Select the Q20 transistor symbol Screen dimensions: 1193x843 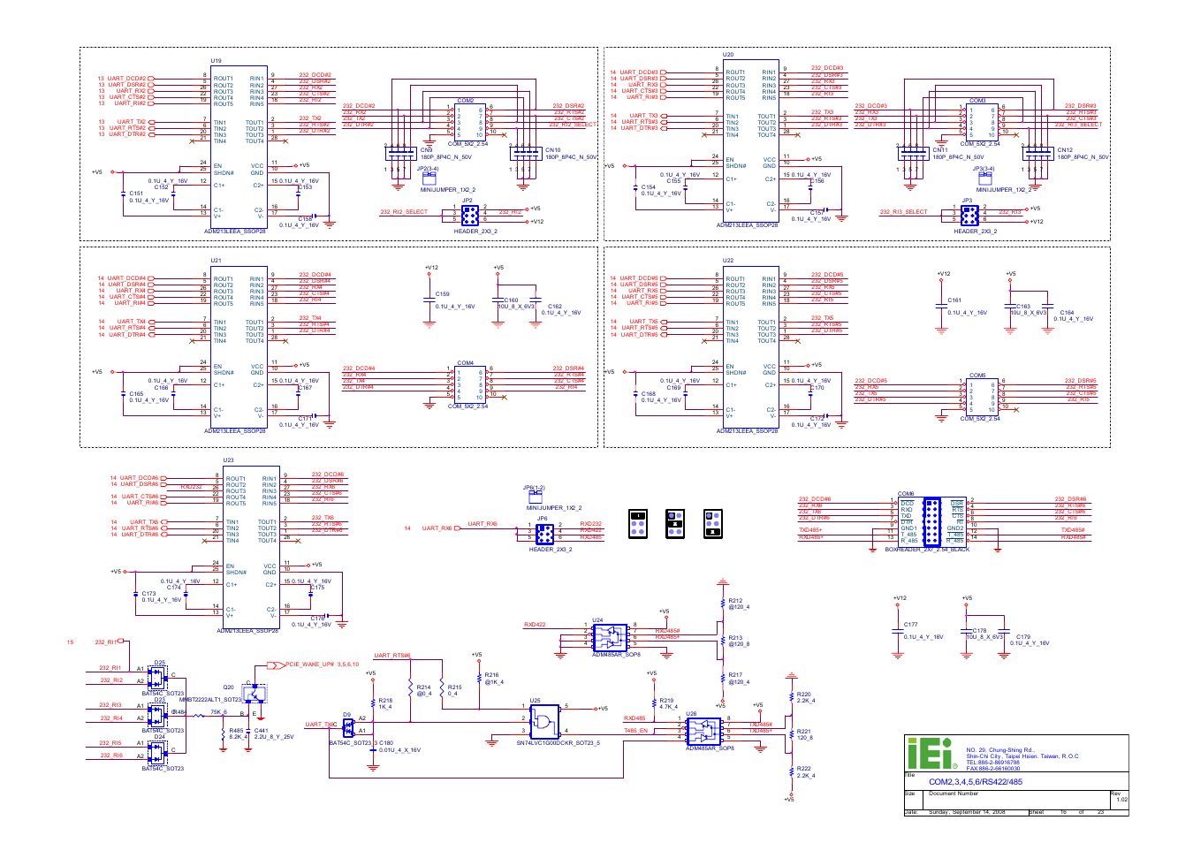coord(254,693)
